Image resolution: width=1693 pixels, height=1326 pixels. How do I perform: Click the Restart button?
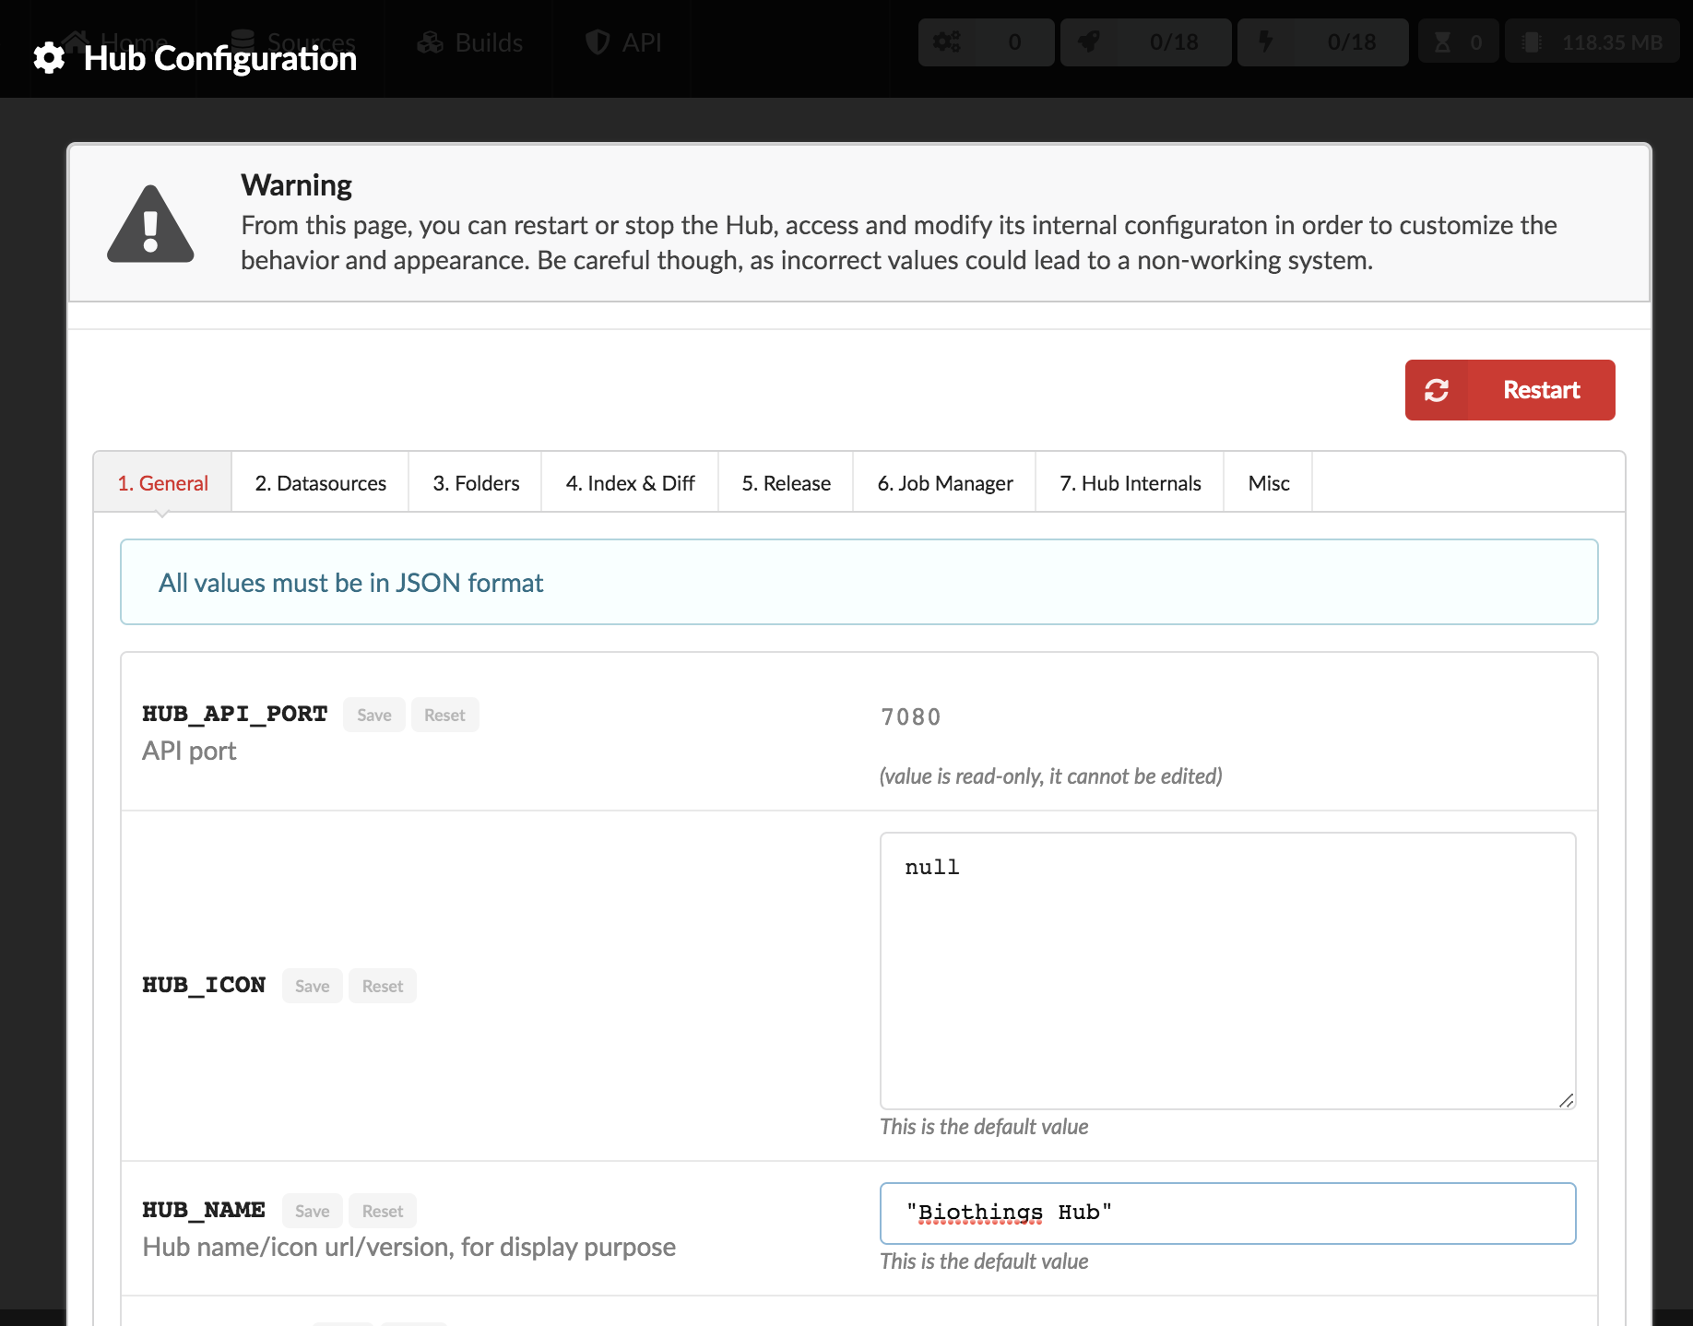pos(1509,390)
